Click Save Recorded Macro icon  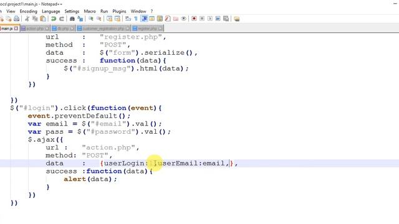point(226,19)
